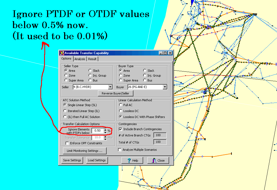The image size is (277, 190).
Task: Decrease PTDF threshold with down arrow
Action: (x=105, y=132)
